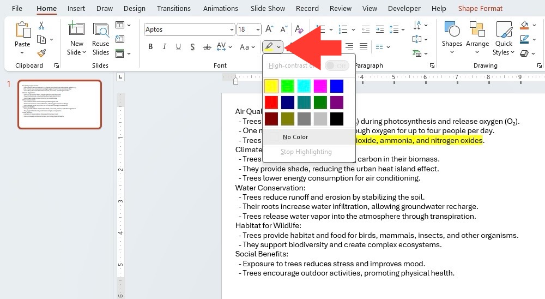
Task: Pick the turquoise highlight color swatch
Action: pyautogui.click(x=304, y=86)
